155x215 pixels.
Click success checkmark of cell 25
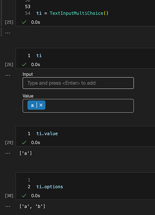pos(24,22)
